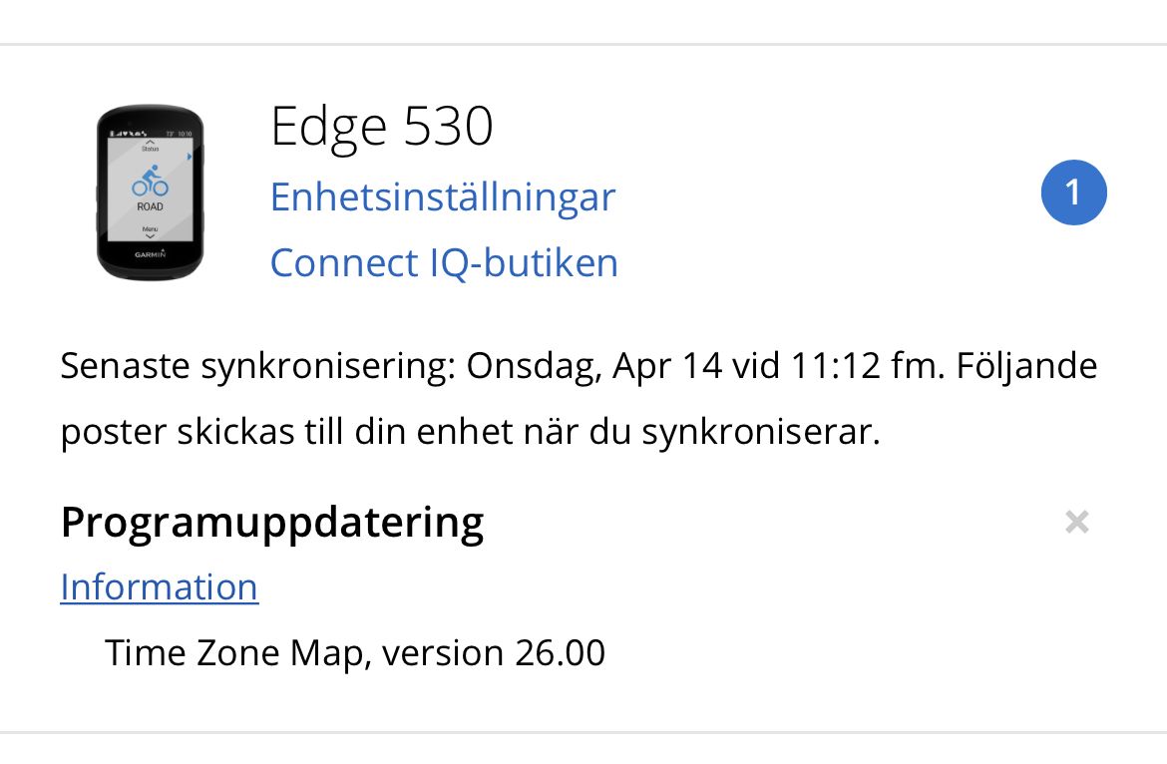Screen dimensions: 1167x764
Task: Open the Enhetsinställningar link
Action: click(x=443, y=196)
